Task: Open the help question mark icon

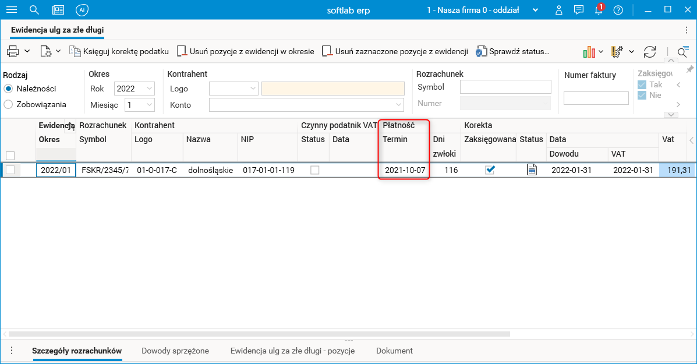Action: (x=618, y=10)
